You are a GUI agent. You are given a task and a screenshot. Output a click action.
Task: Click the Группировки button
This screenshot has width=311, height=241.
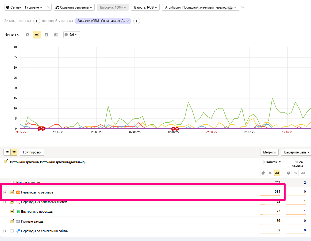[32, 152]
